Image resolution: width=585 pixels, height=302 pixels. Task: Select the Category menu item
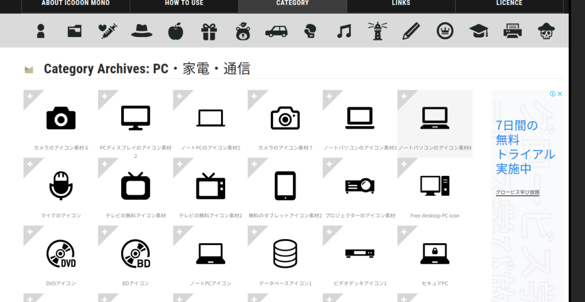click(x=293, y=3)
